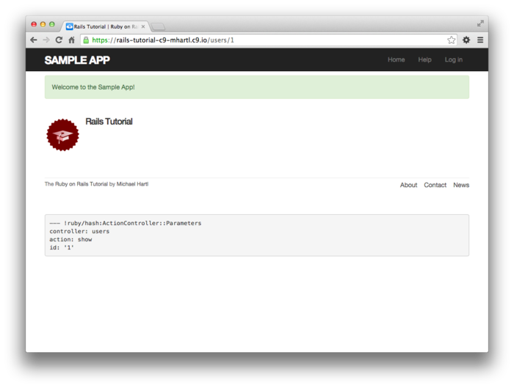Click the SAMPLE APP logo

77,60
